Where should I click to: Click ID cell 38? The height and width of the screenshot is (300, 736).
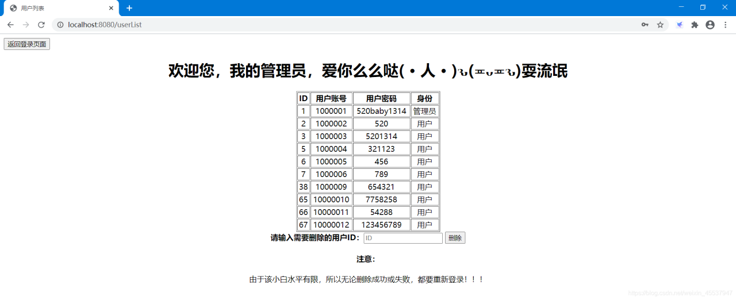pyautogui.click(x=304, y=187)
